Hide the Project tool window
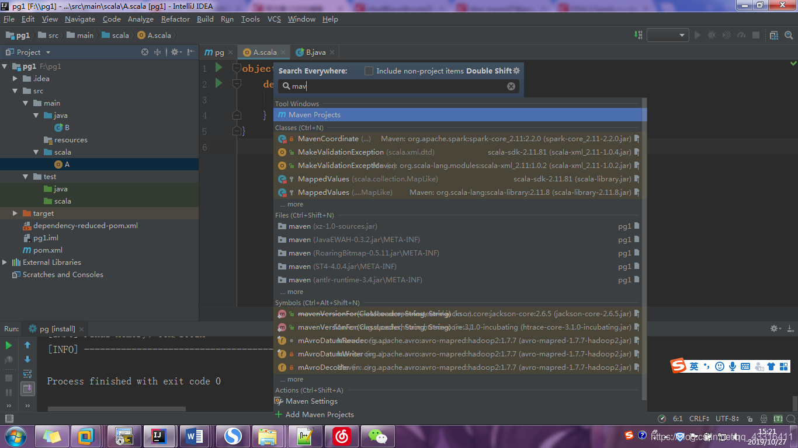The width and height of the screenshot is (798, 448). tap(190, 52)
